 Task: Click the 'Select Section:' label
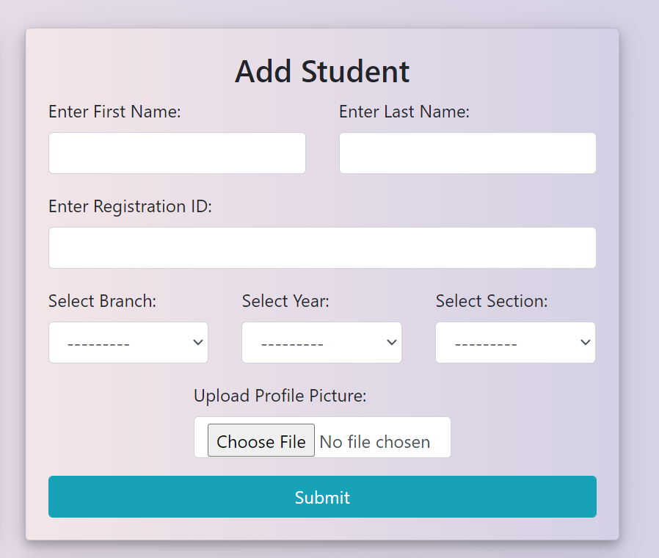point(492,301)
